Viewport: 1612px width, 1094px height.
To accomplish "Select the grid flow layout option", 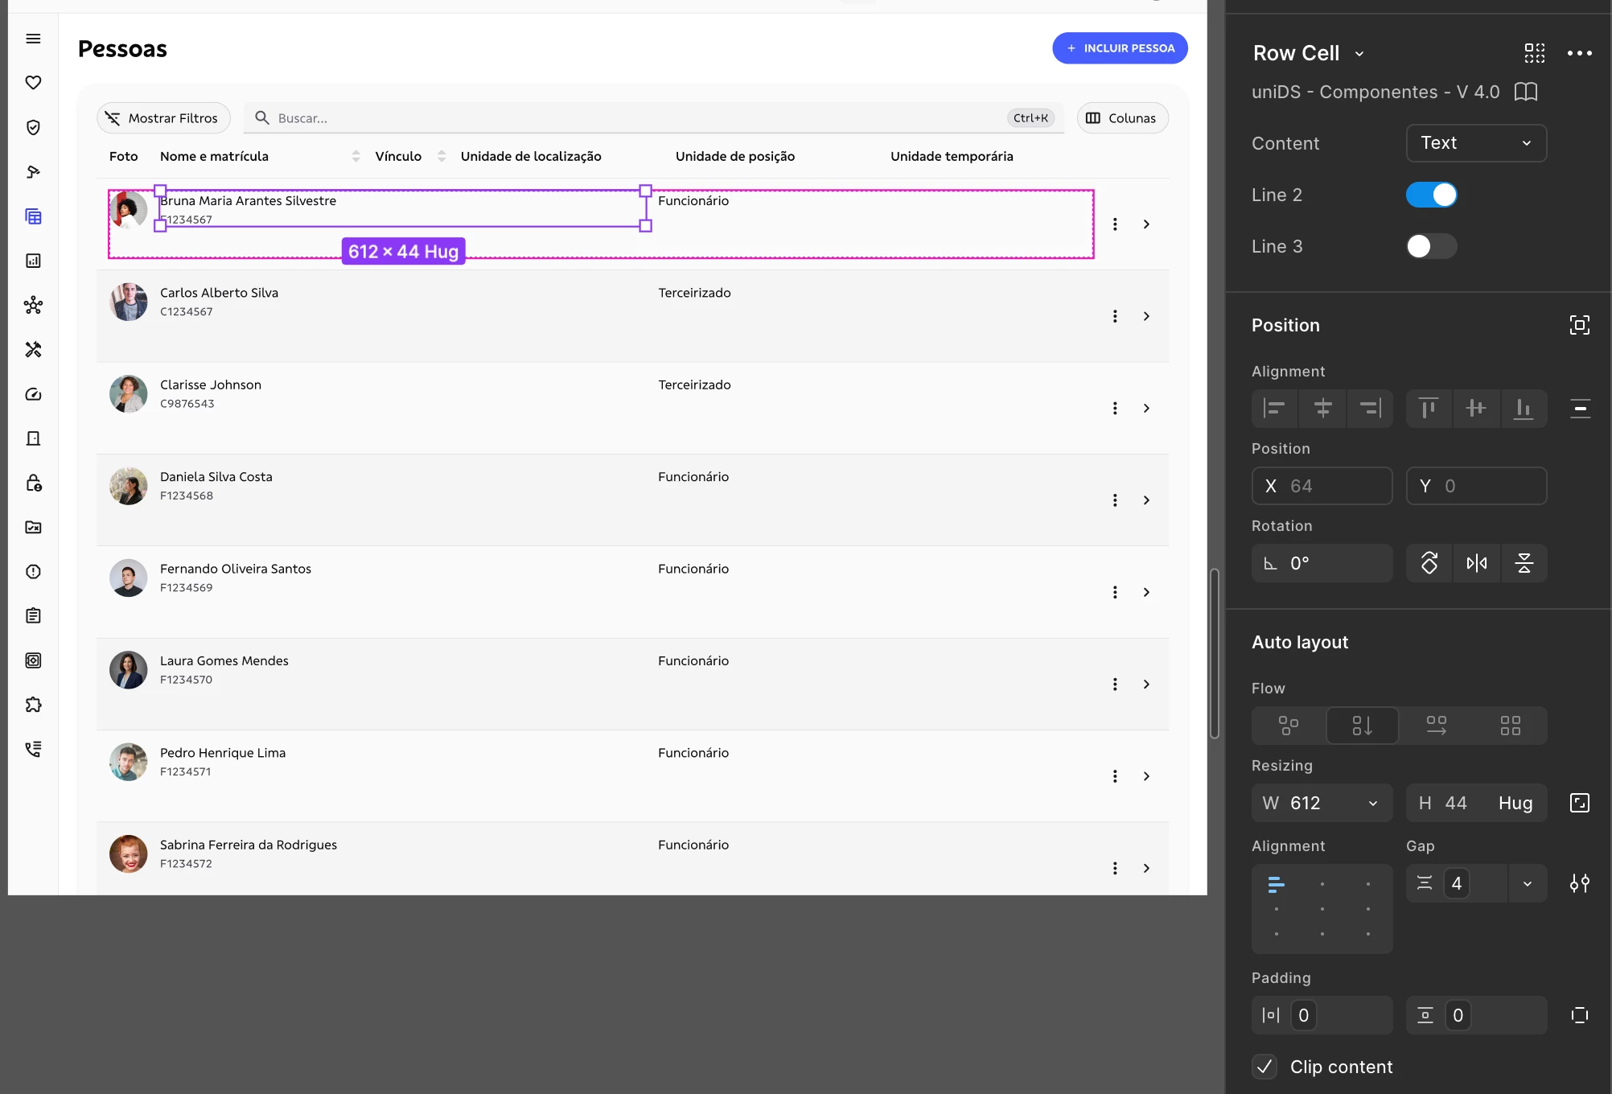I will coord(1510,726).
